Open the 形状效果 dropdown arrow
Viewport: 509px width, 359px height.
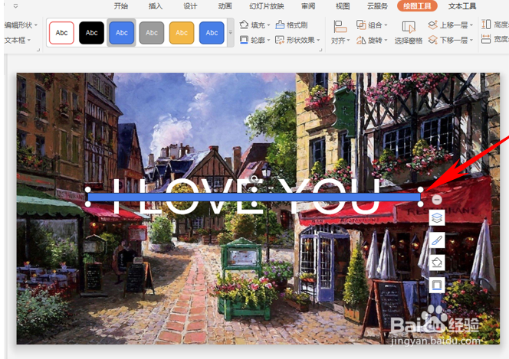click(x=318, y=41)
